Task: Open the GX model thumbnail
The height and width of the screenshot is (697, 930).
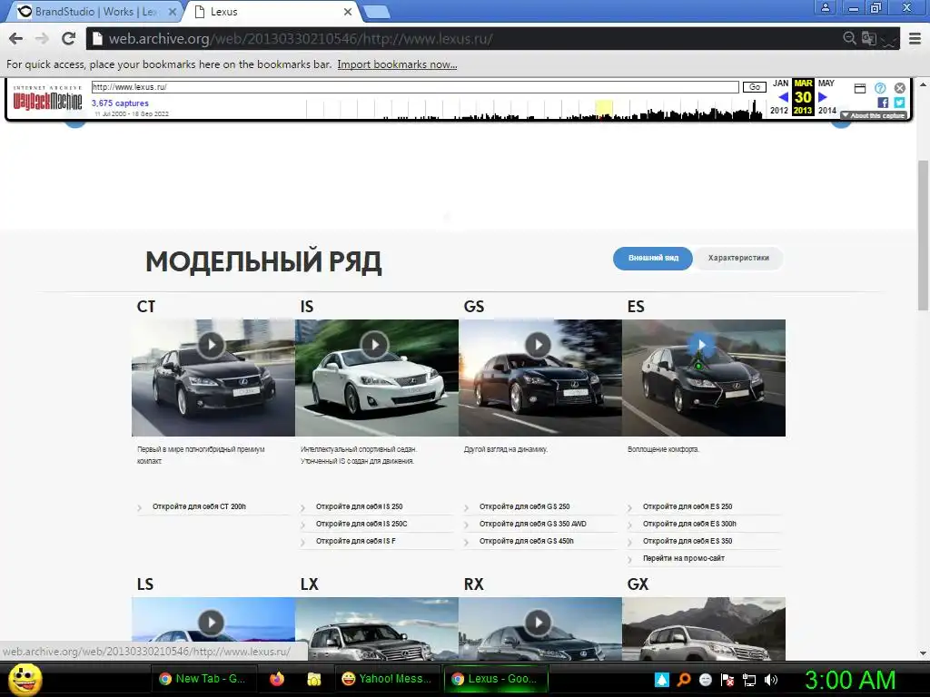Action: click(x=704, y=630)
